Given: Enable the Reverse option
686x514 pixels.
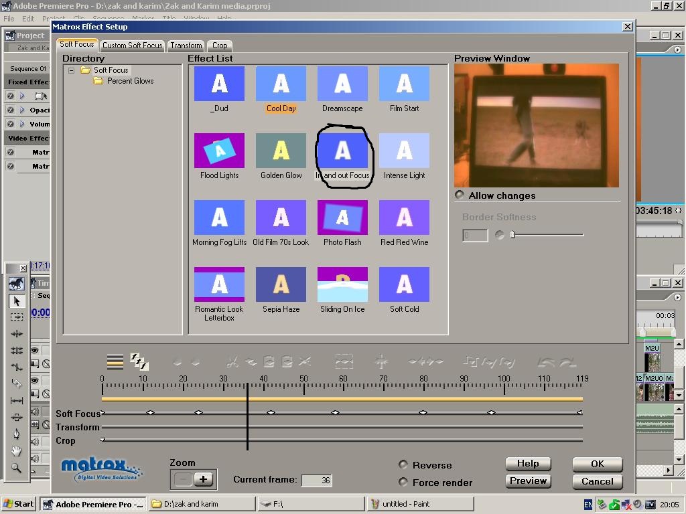Looking at the screenshot, I should tap(403, 464).
